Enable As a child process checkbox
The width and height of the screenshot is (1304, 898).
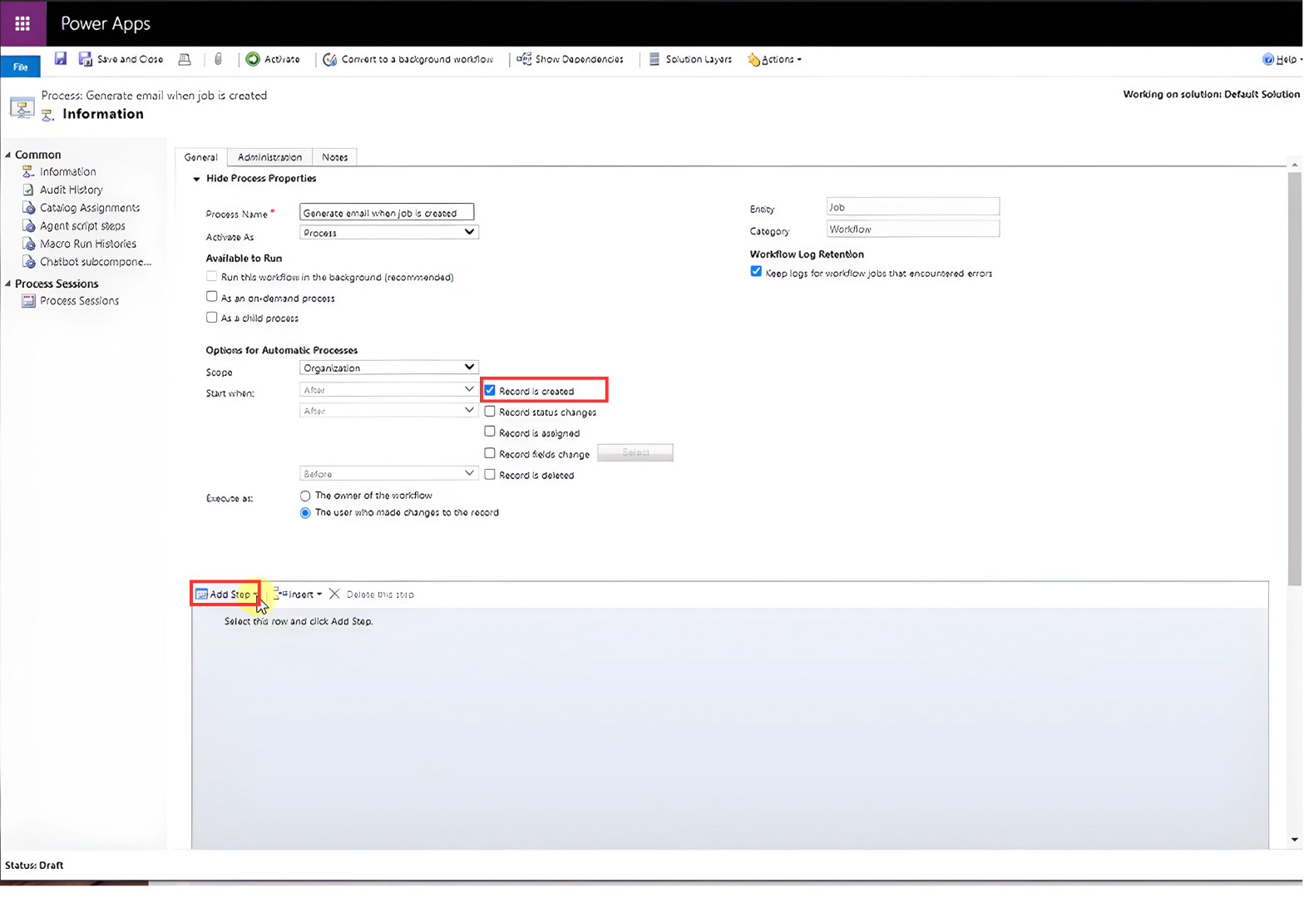[x=211, y=317]
